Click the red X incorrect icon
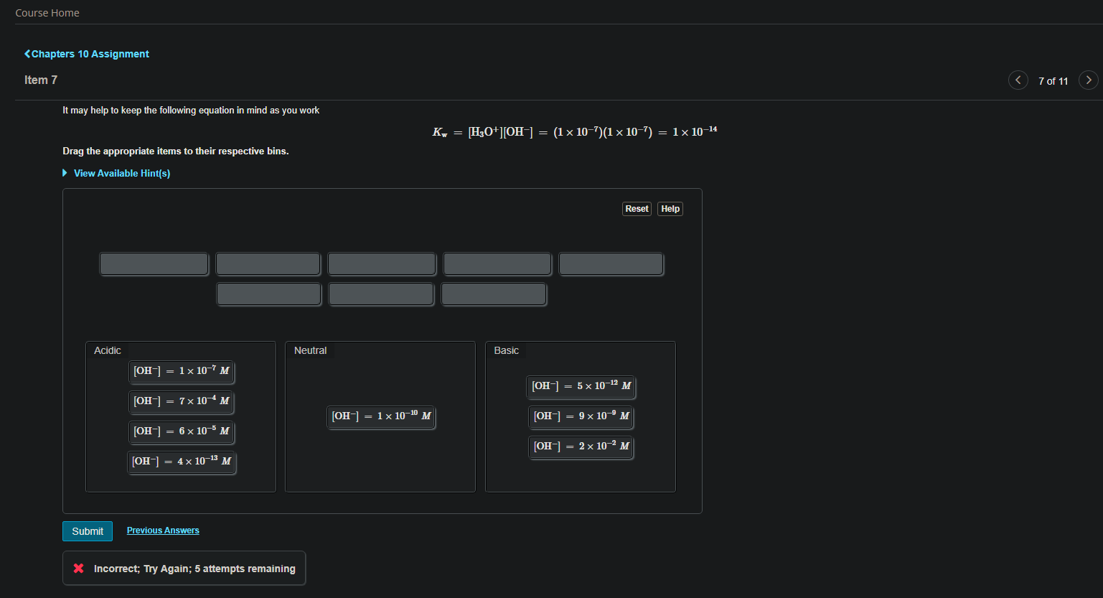 coord(79,569)
